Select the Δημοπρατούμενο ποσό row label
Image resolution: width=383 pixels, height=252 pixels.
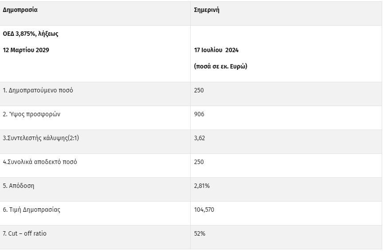tap(38, 91)
